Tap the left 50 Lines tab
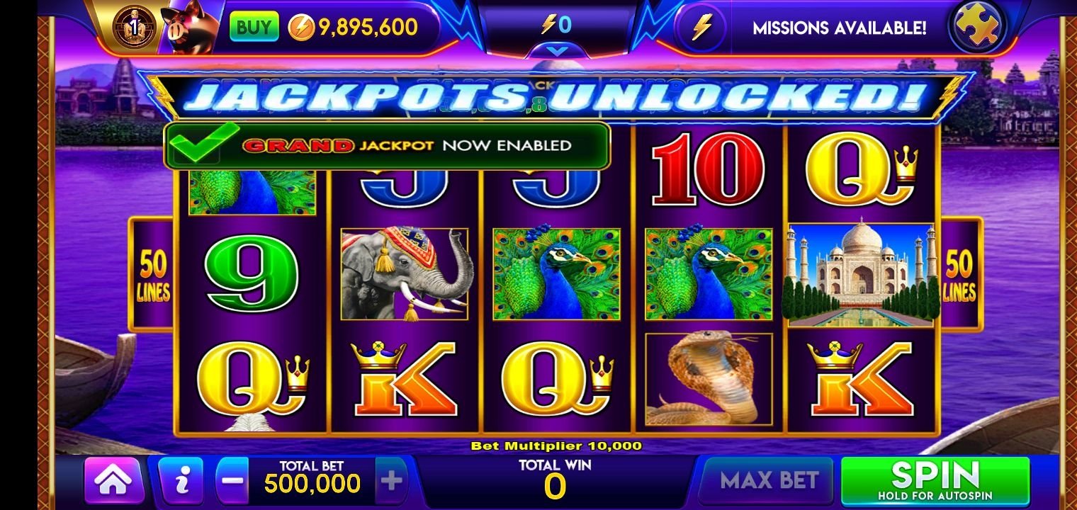The height and width of the screenshot is (510, 1077). (152, 275)
